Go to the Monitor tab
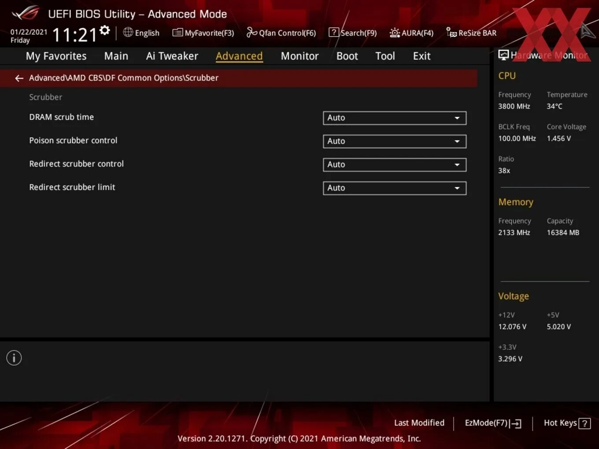 click(299, 56)
